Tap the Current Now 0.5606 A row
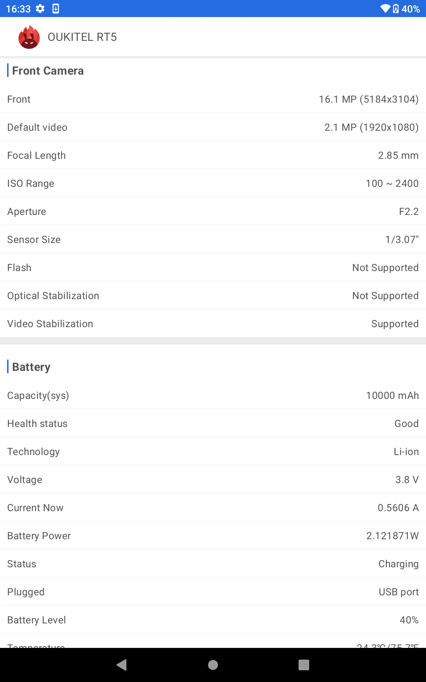Viewport: 426px width, 682px height. pyautogui.click(x=213, y=508)
